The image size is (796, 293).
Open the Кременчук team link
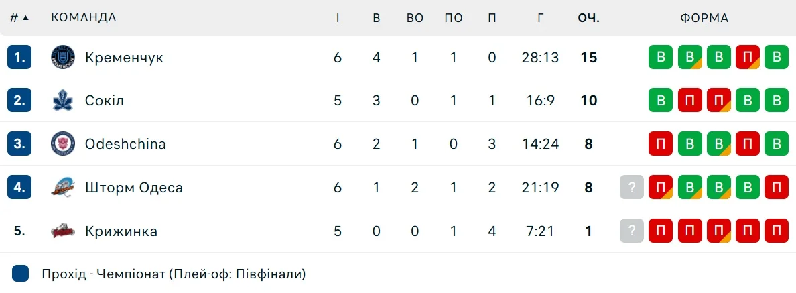pyautogui.click(x=124, y=58)
